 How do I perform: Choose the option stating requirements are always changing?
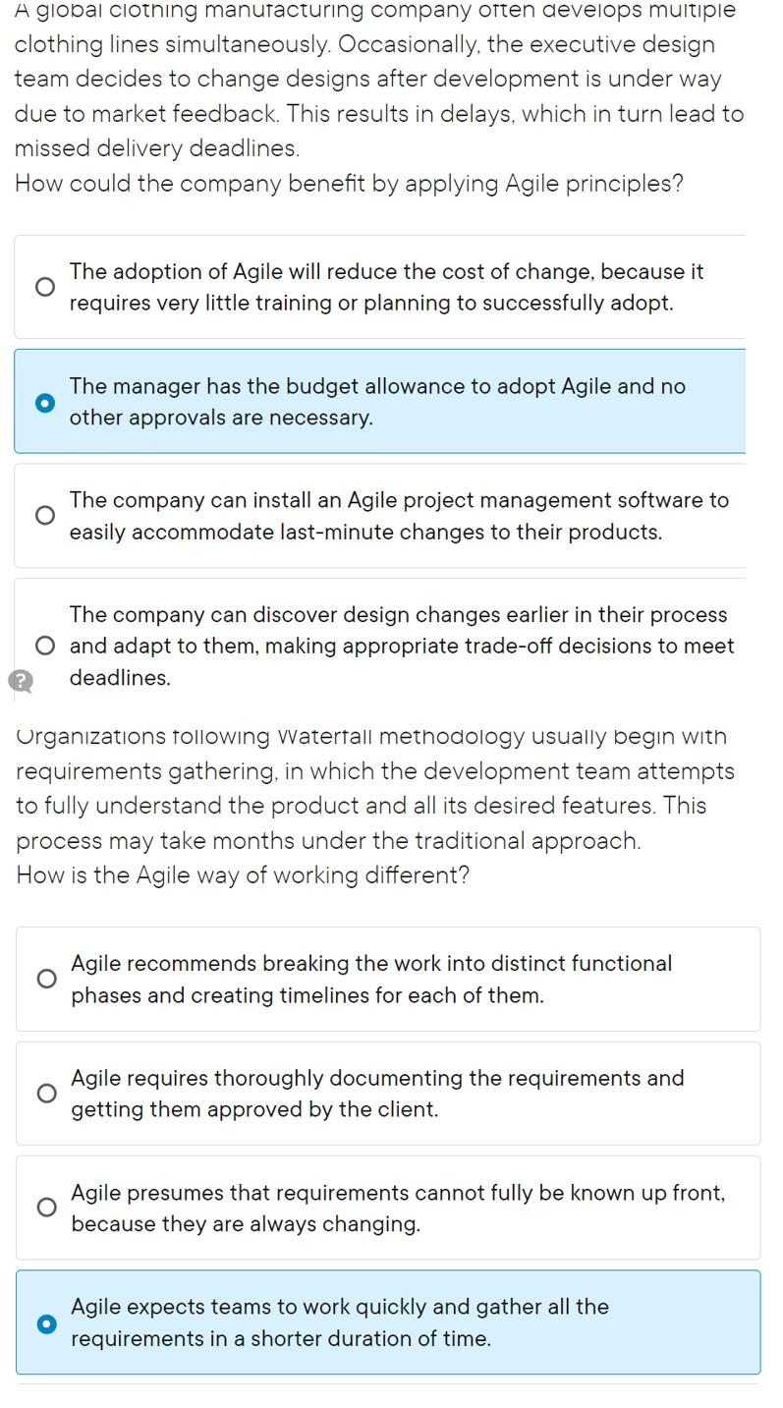45,1208
